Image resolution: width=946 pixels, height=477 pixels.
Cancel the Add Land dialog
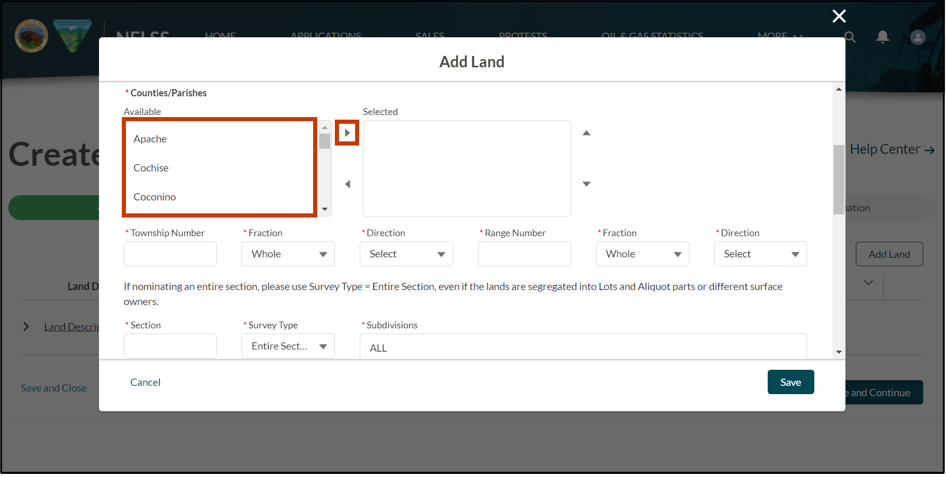tap(145, 382)
